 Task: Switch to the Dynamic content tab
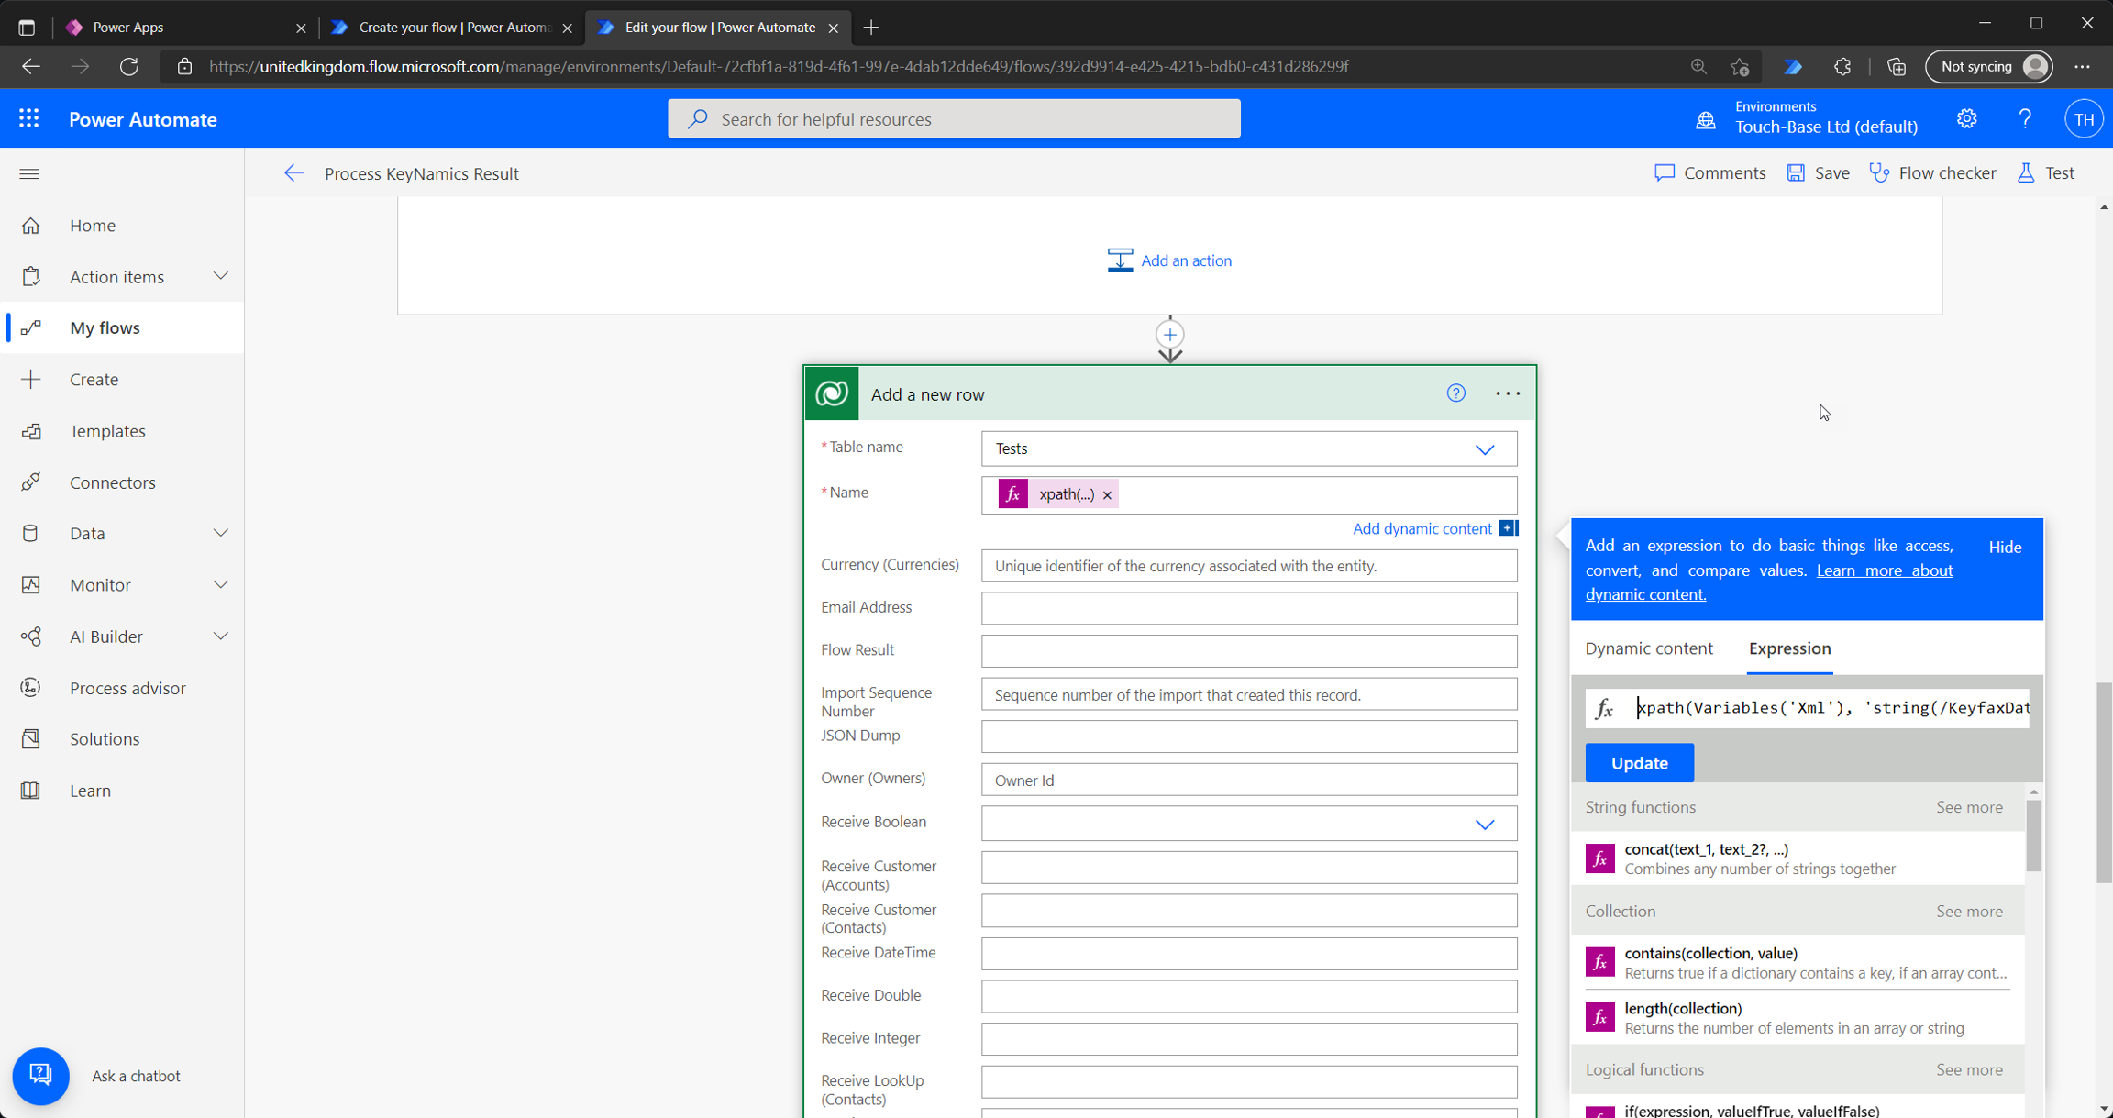click(x=1648, y=648)
